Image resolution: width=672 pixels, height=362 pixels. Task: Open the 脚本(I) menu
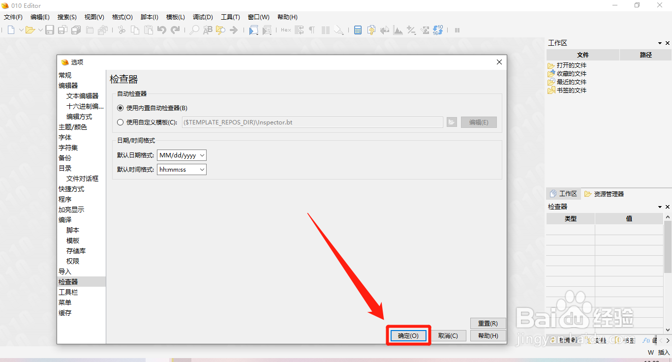(x=149, y=17)
